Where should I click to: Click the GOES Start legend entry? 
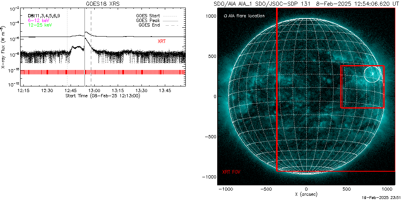(148, 16)
